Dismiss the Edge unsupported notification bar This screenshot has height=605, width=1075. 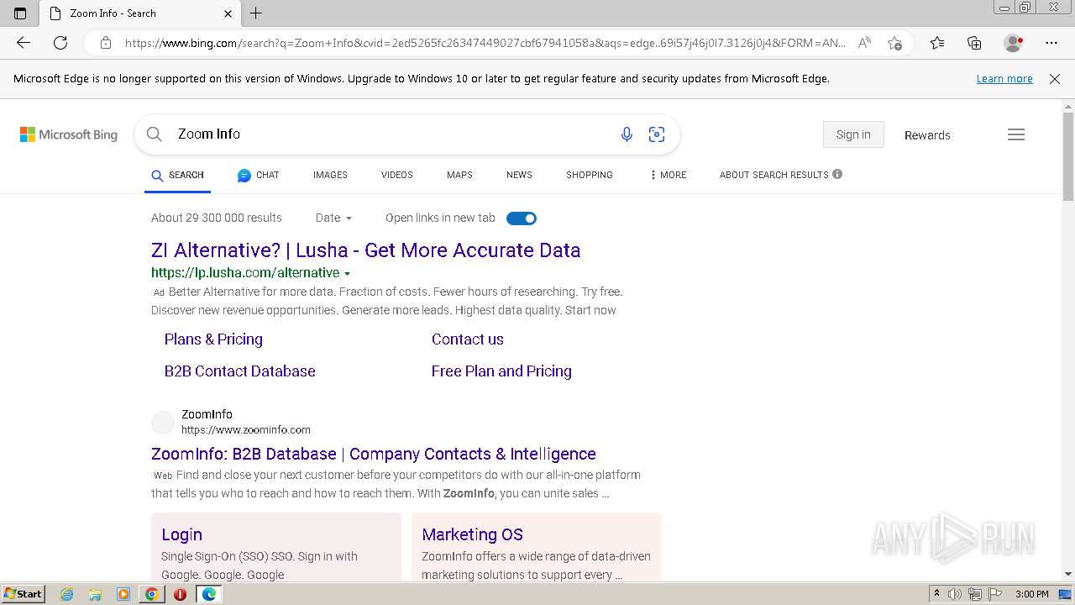tap(1055, 79)
